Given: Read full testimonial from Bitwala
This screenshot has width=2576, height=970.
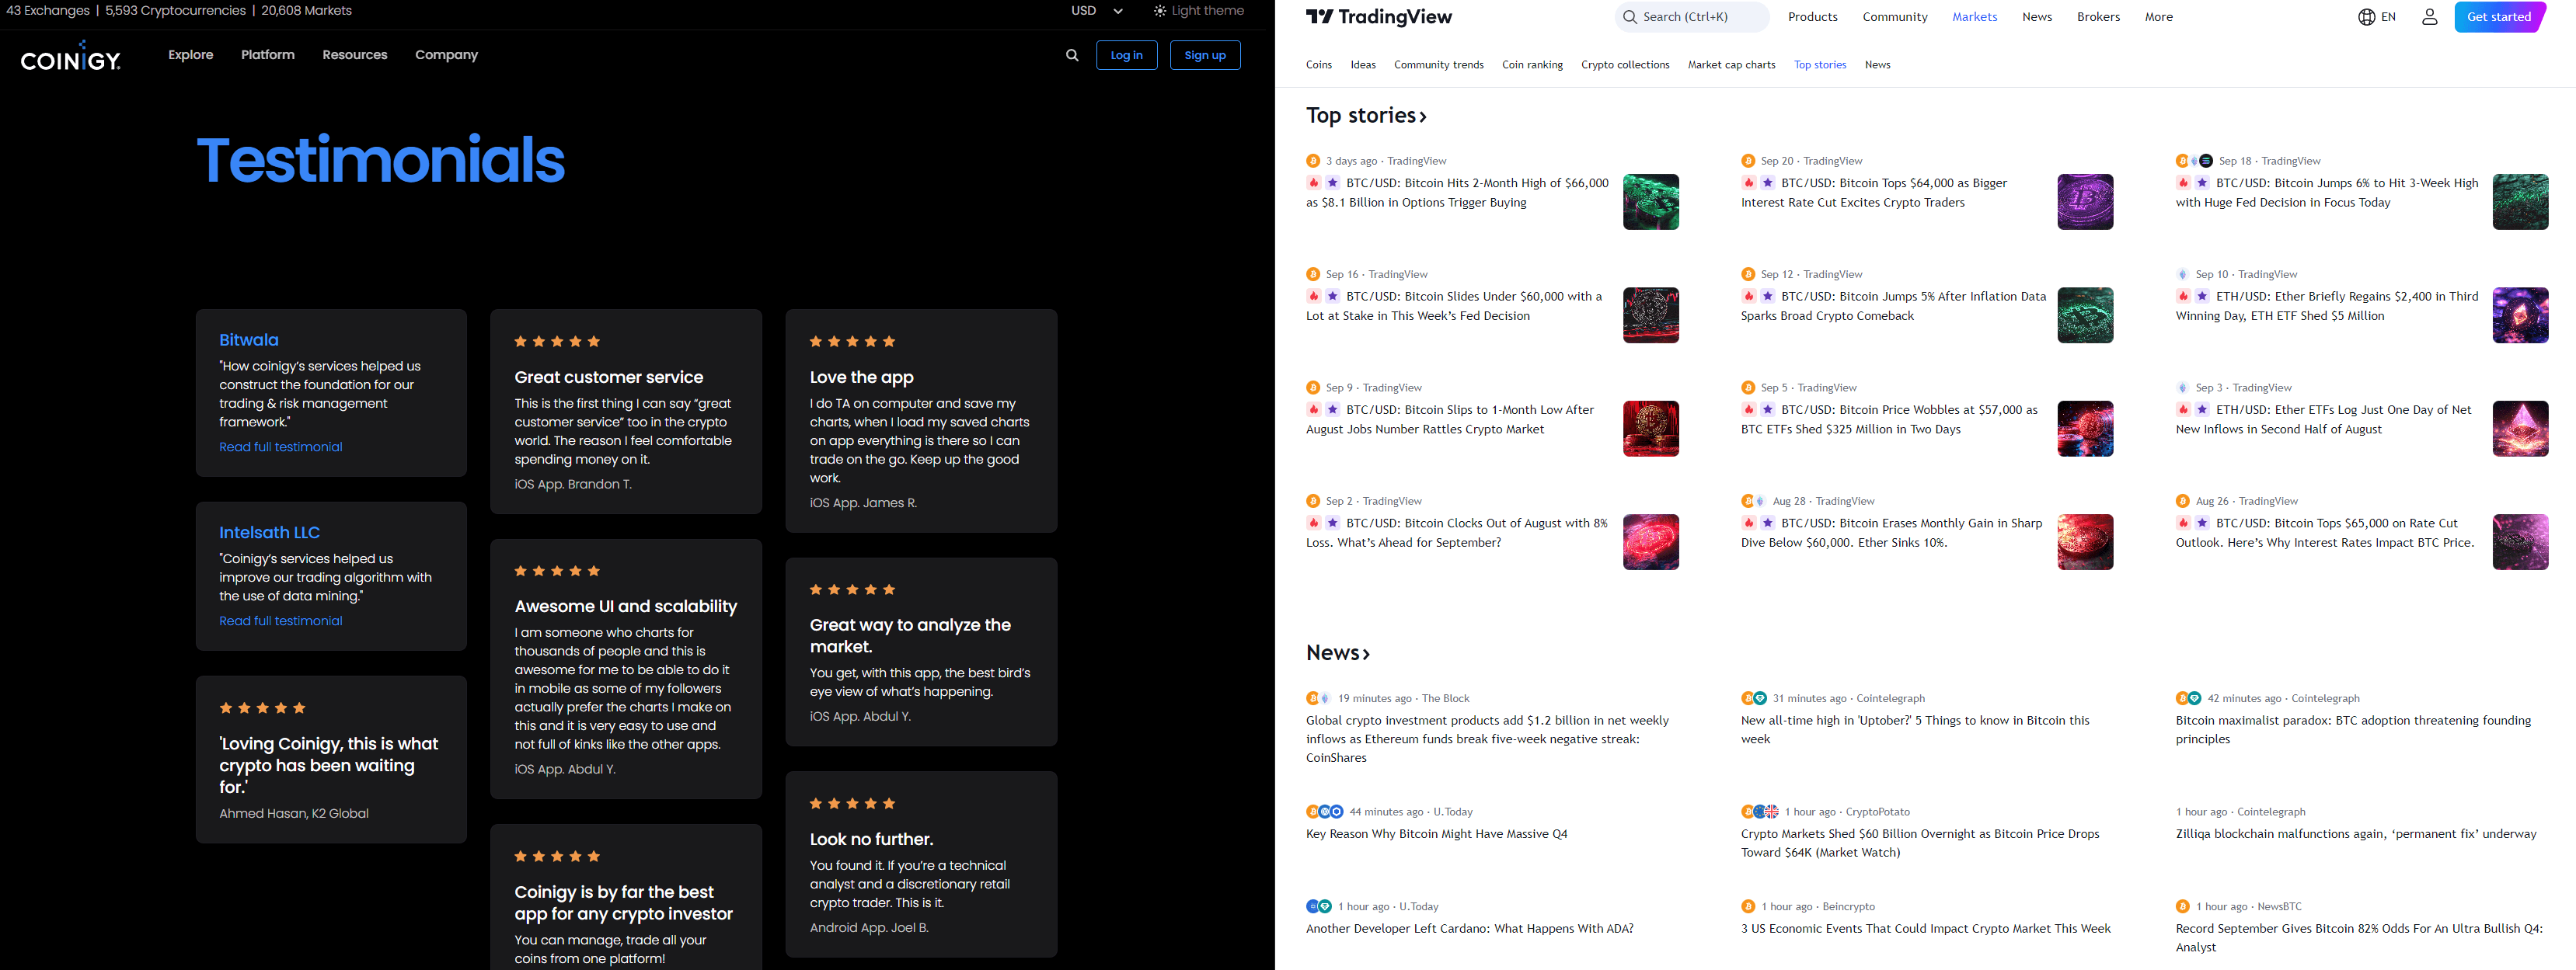Looking at the screenshot, I should point(281,447).
